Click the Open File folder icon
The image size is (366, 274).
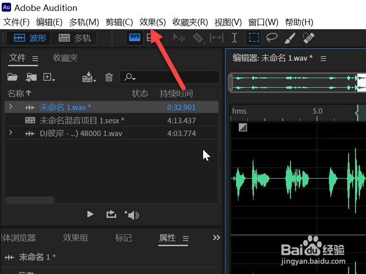pyautogui.click(x=12, y=77)
